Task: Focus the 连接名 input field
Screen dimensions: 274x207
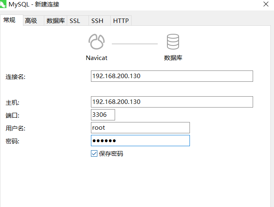Action: (172, 76)
